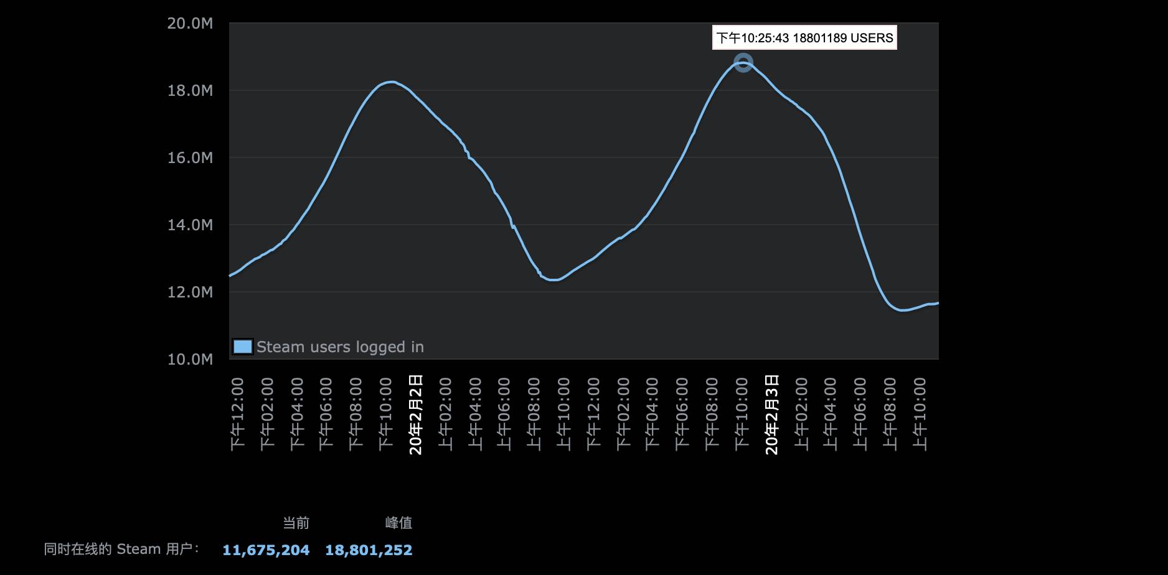1168x575 pixels.
Task: Click the 18.0M y-axis label
Action: [x=190, y=91]
